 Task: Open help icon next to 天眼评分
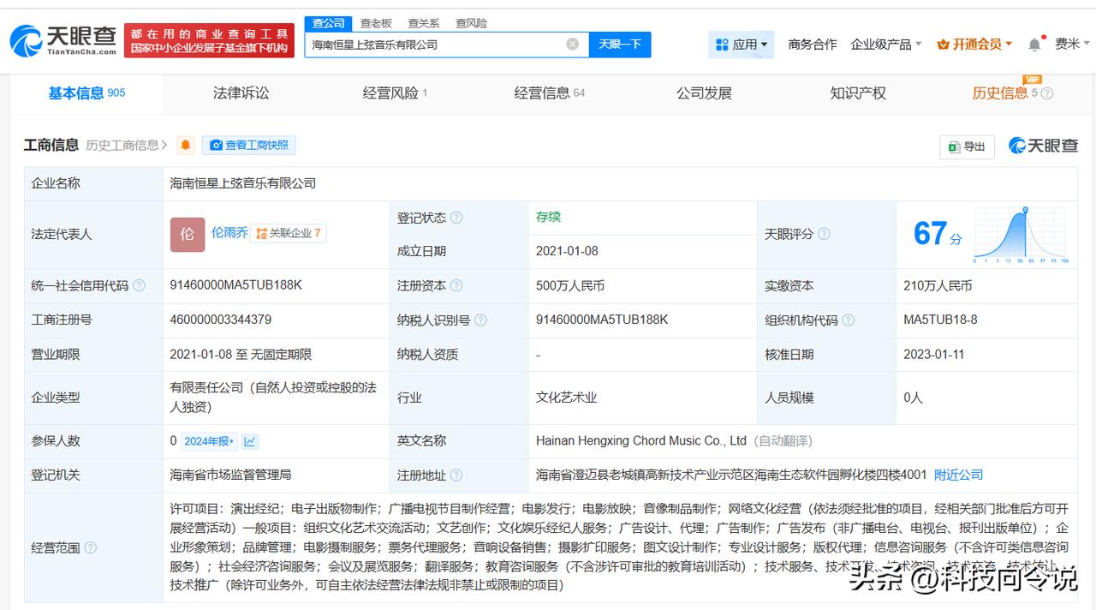pyautogui.click(x=824, y=234)
